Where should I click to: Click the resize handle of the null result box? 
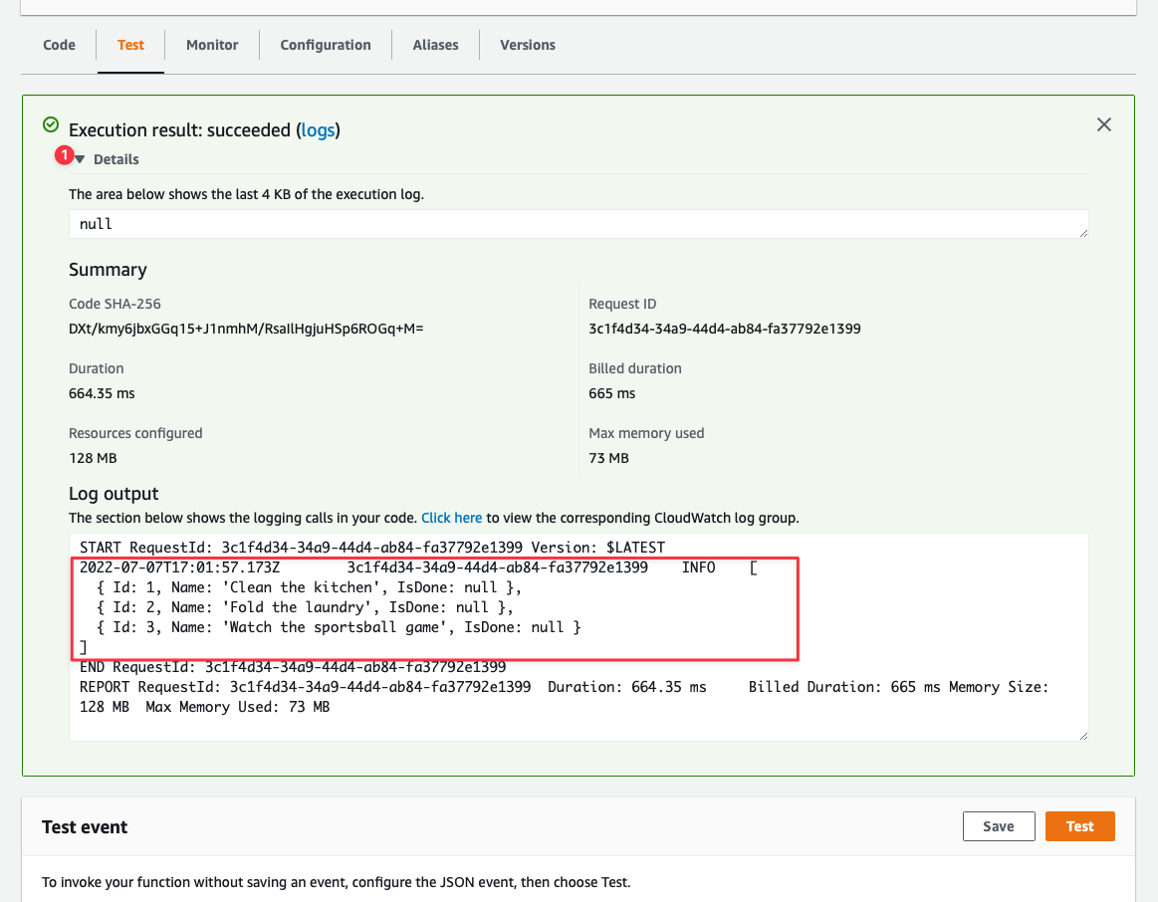point(1083,233)
